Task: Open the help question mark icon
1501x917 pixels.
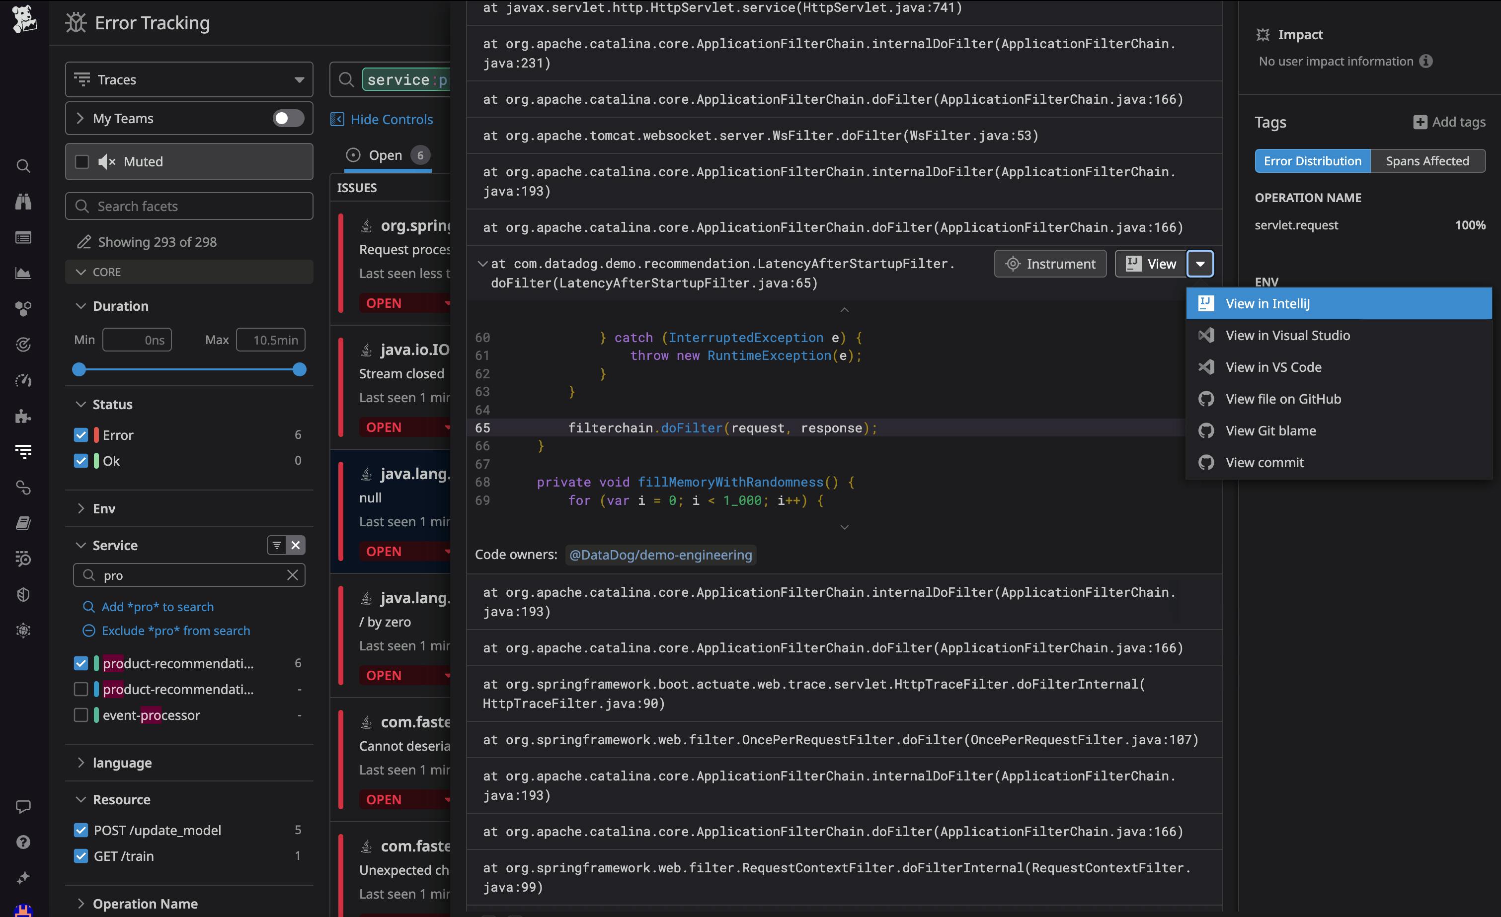Action: [23, 842]
